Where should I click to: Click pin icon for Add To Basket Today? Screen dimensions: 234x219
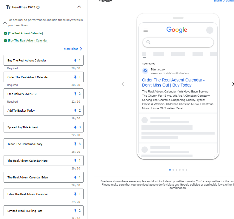[x=75, y=110]
